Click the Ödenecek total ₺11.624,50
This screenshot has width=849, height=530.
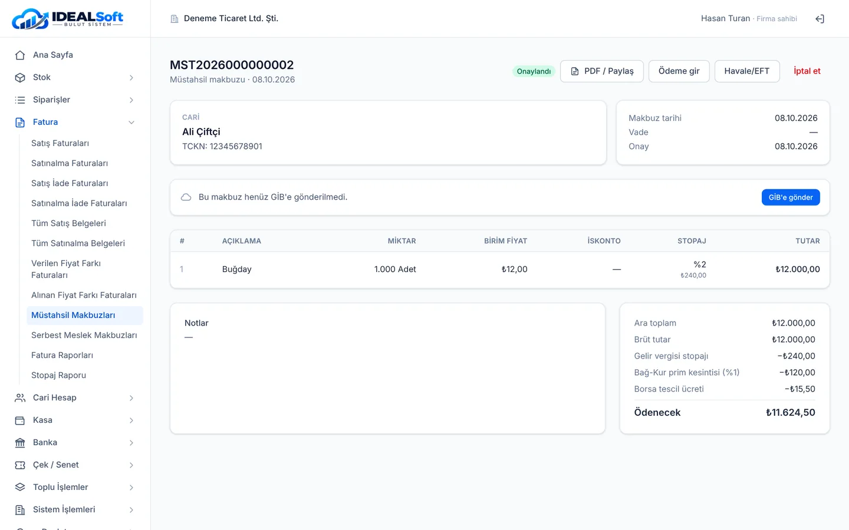point(791,412)
